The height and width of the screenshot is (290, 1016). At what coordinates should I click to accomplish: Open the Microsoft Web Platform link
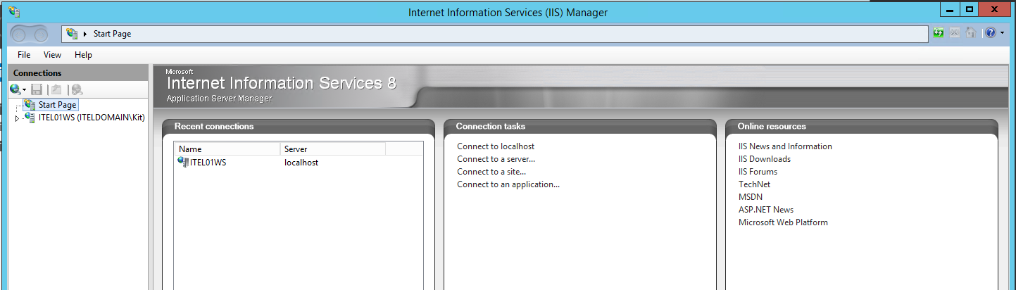783,222
